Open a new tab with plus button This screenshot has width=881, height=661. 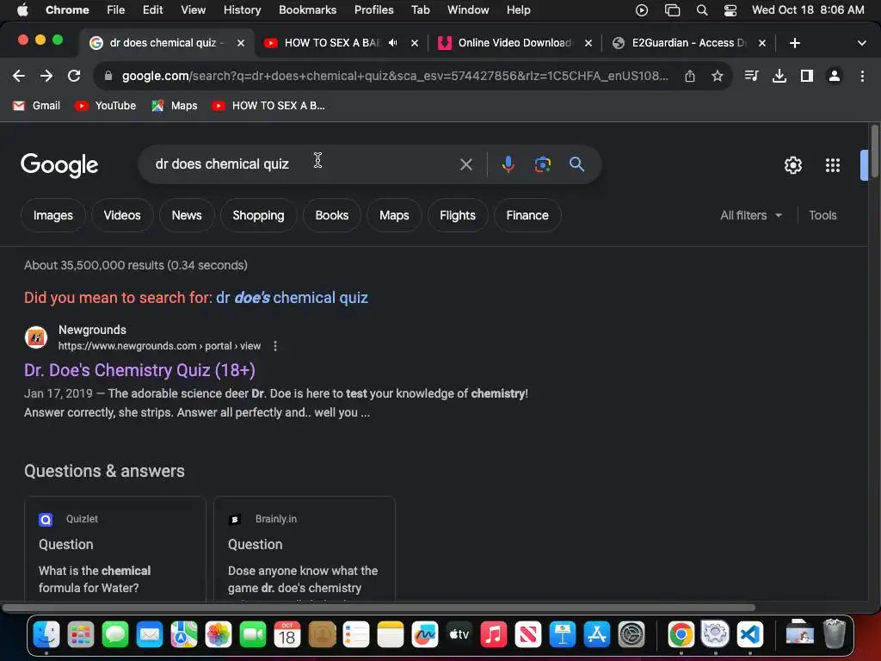coord(794,43)
